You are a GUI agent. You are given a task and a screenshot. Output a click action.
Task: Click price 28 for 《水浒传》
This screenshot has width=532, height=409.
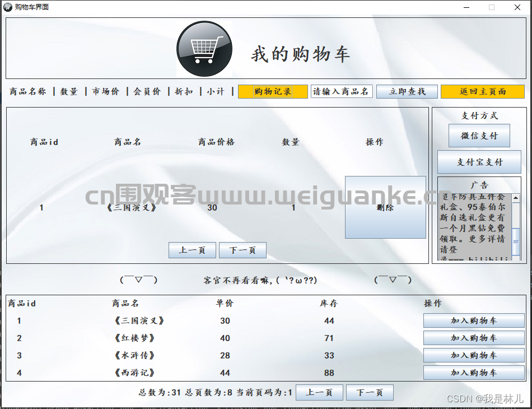coord(225,355)
